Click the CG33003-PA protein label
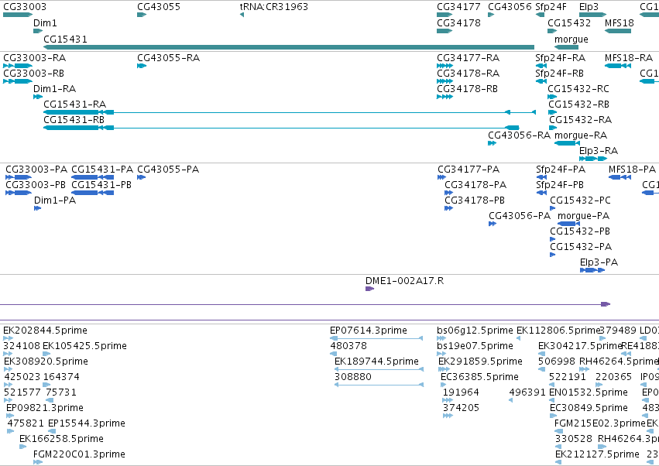This screenshot has width=659, height=466. tap(36, 170)
